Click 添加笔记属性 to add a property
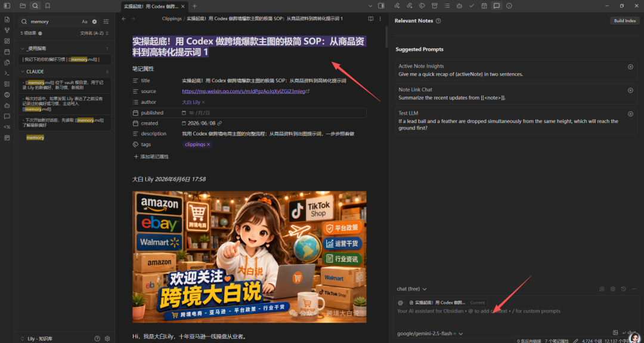The image size is (644, 343). pyautogui.click(x=151, y=156)
